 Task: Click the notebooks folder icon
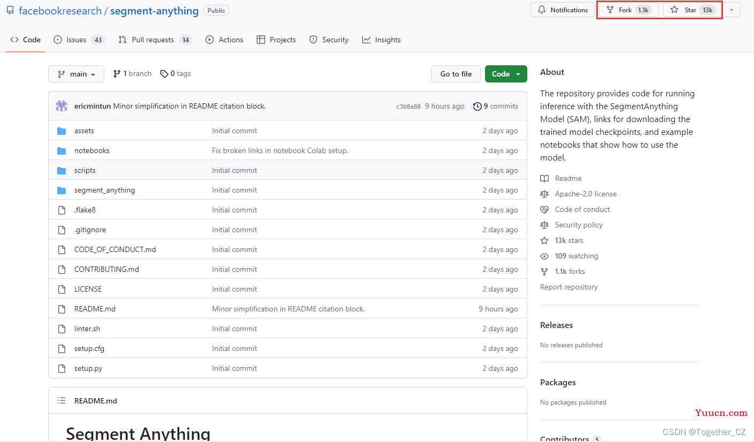click(x=61, y=151)
